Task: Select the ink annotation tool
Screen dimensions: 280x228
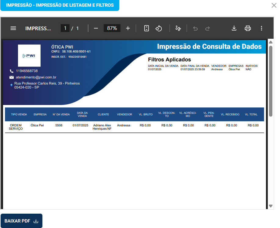Action: [x=179, y=28]
